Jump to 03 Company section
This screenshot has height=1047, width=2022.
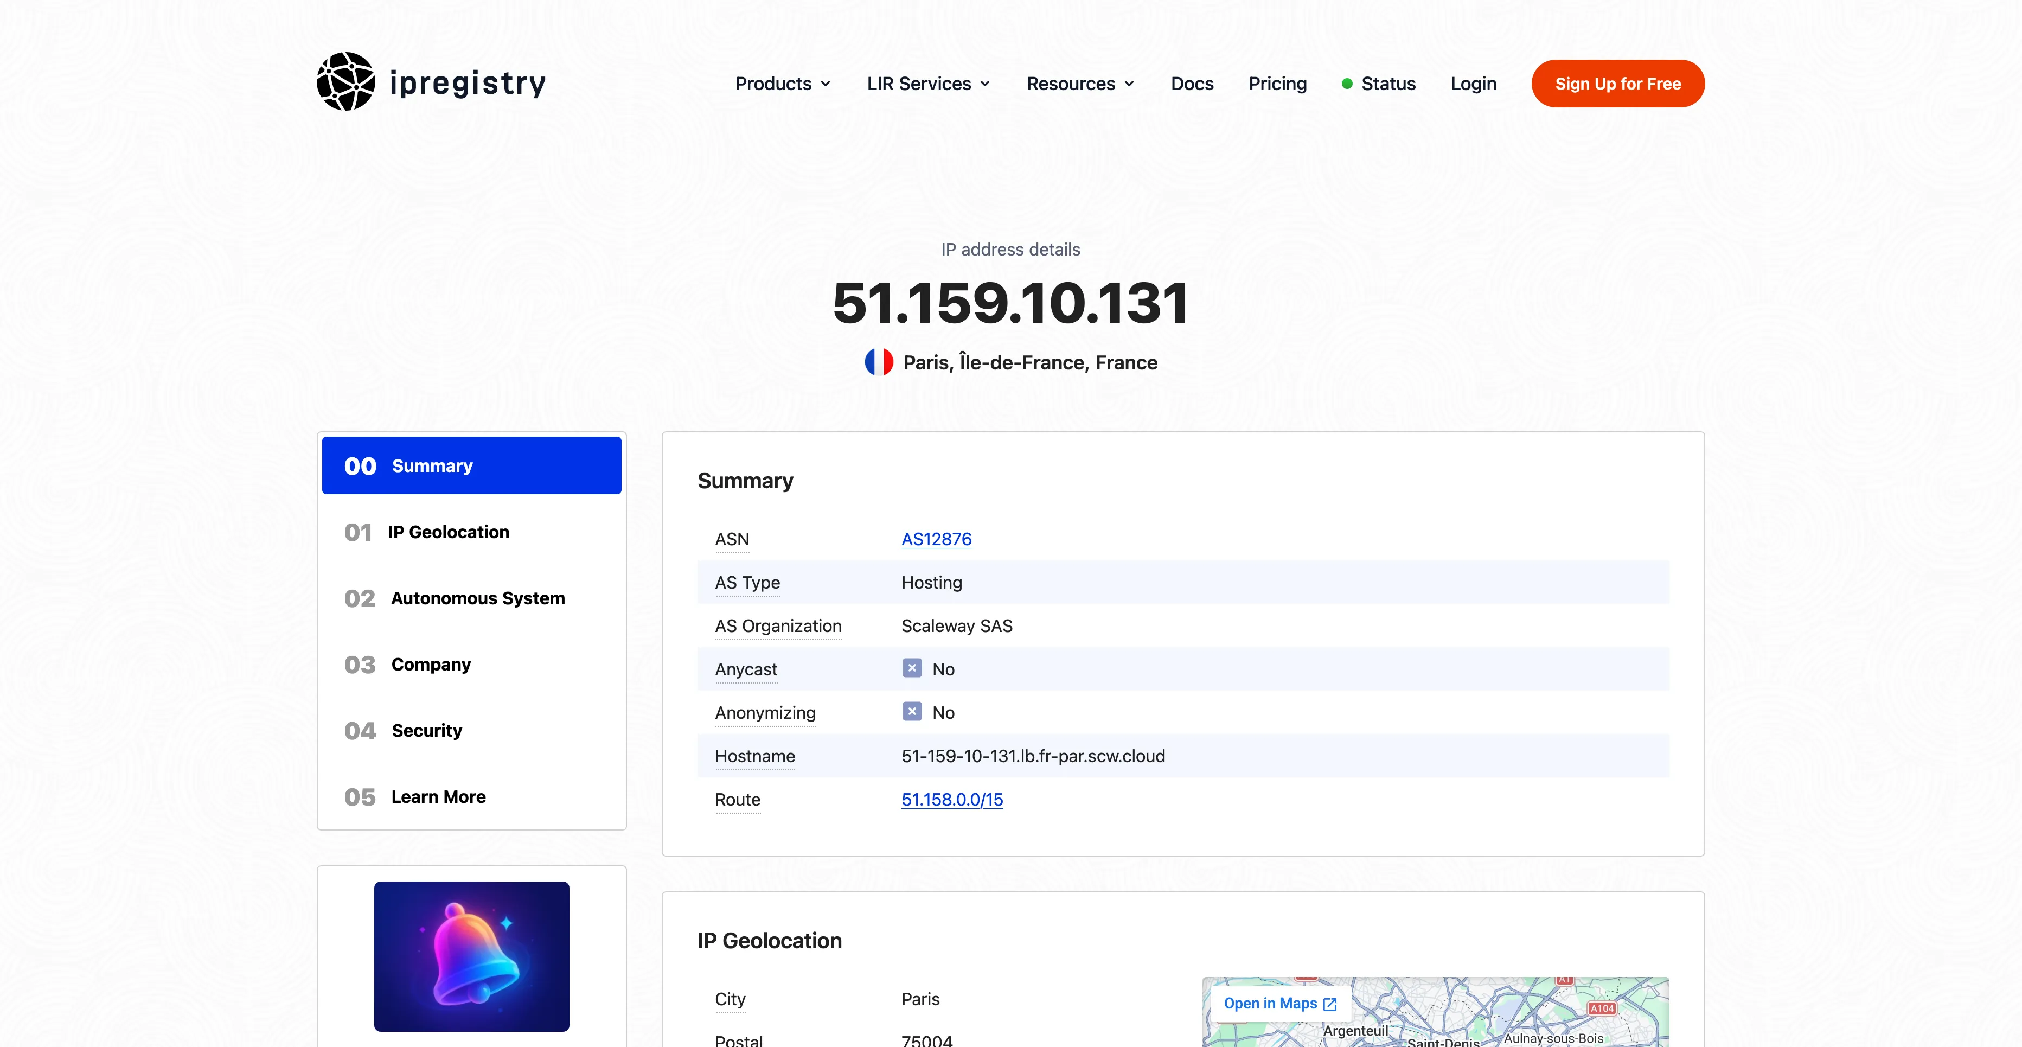[x=472, y=664]
